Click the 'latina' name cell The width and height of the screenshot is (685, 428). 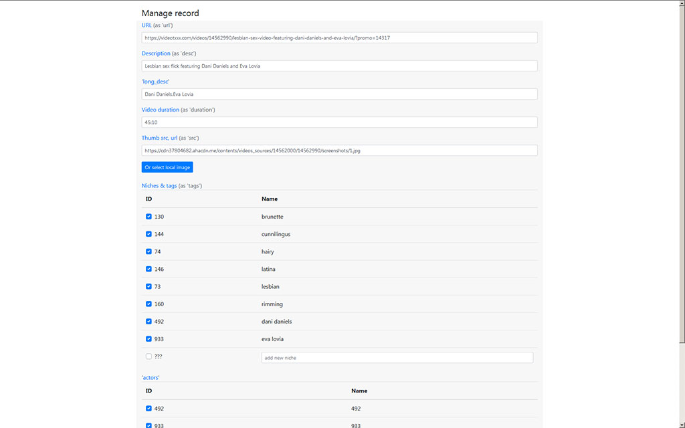pyautogui.click(x=268, y=269)
